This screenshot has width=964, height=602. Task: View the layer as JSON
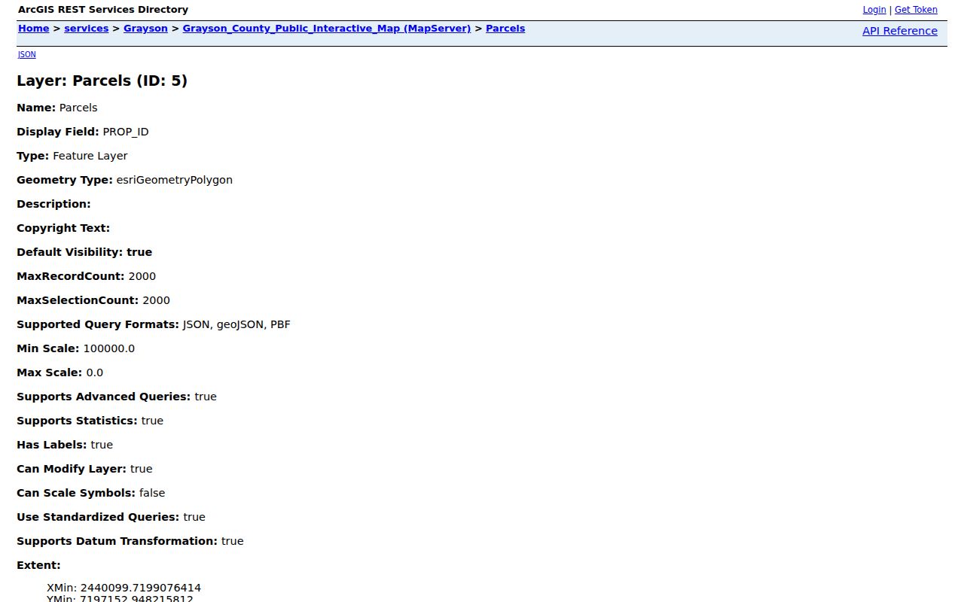27,54
